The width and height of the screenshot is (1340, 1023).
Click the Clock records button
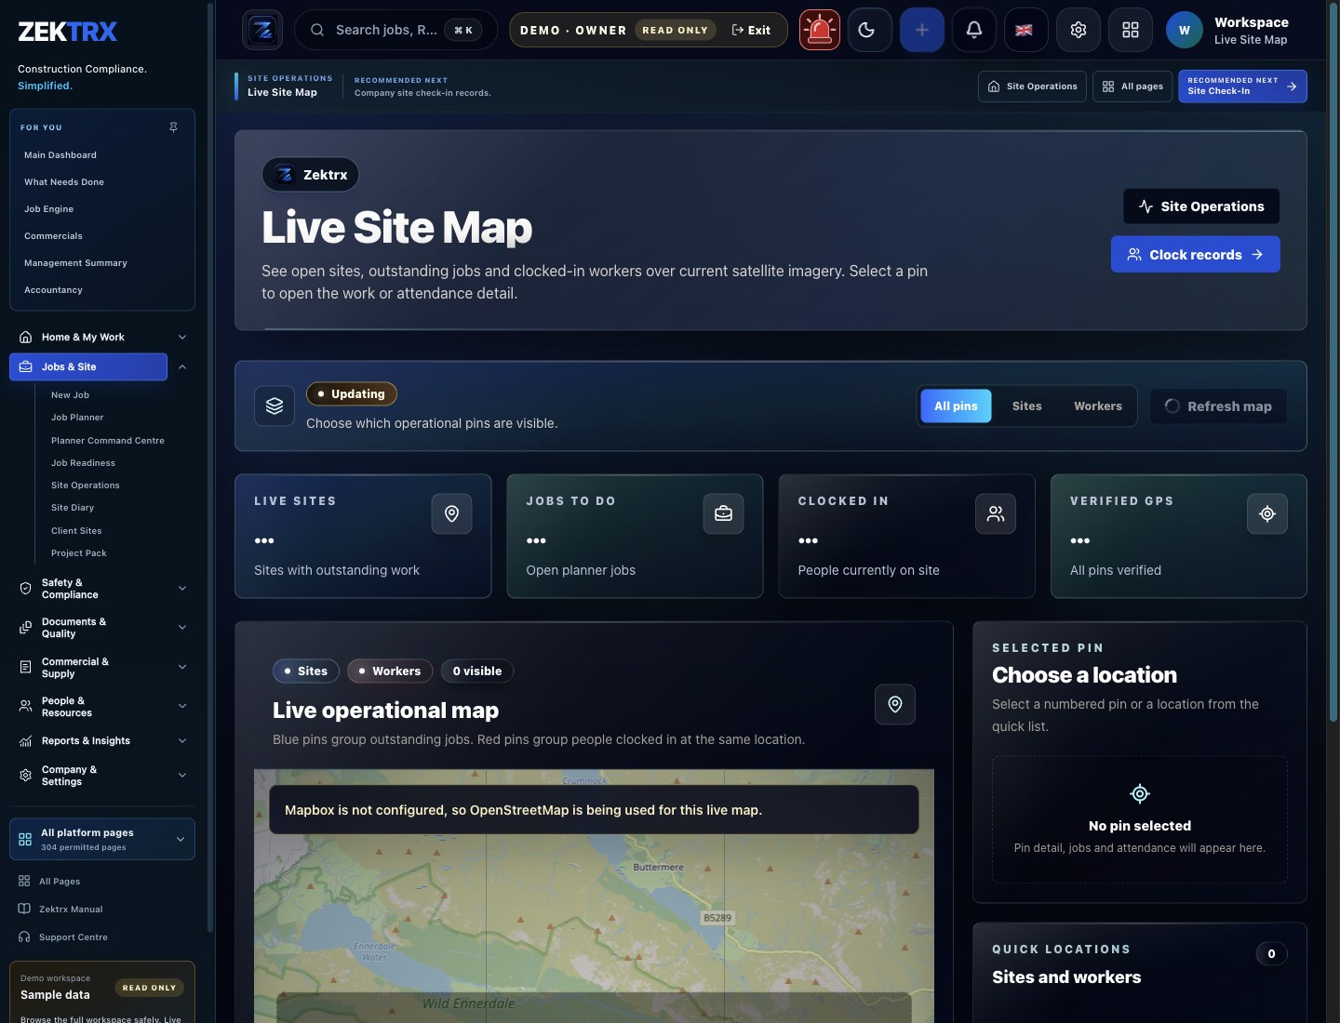click(1195, 254)
